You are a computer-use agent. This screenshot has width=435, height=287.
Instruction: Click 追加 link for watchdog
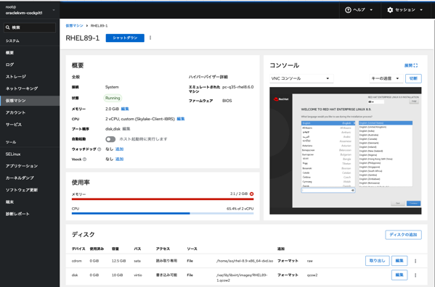coord(119,149)
